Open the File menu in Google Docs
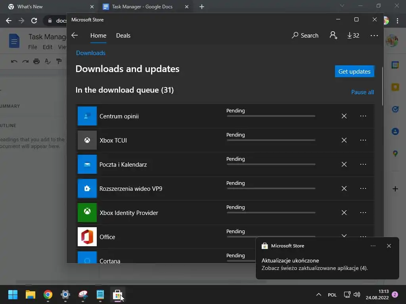 click(33, 47)
